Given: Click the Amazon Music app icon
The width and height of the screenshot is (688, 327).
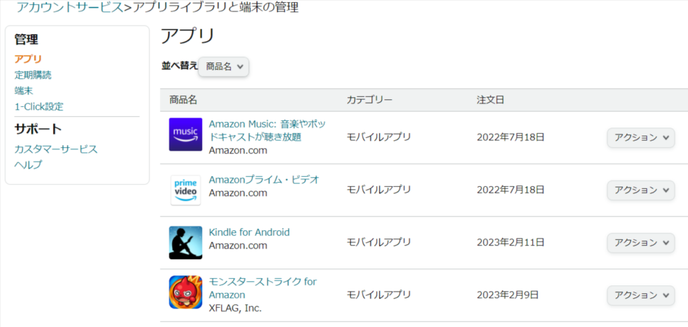Looking at the screenshot, I should tap(185, 134).
